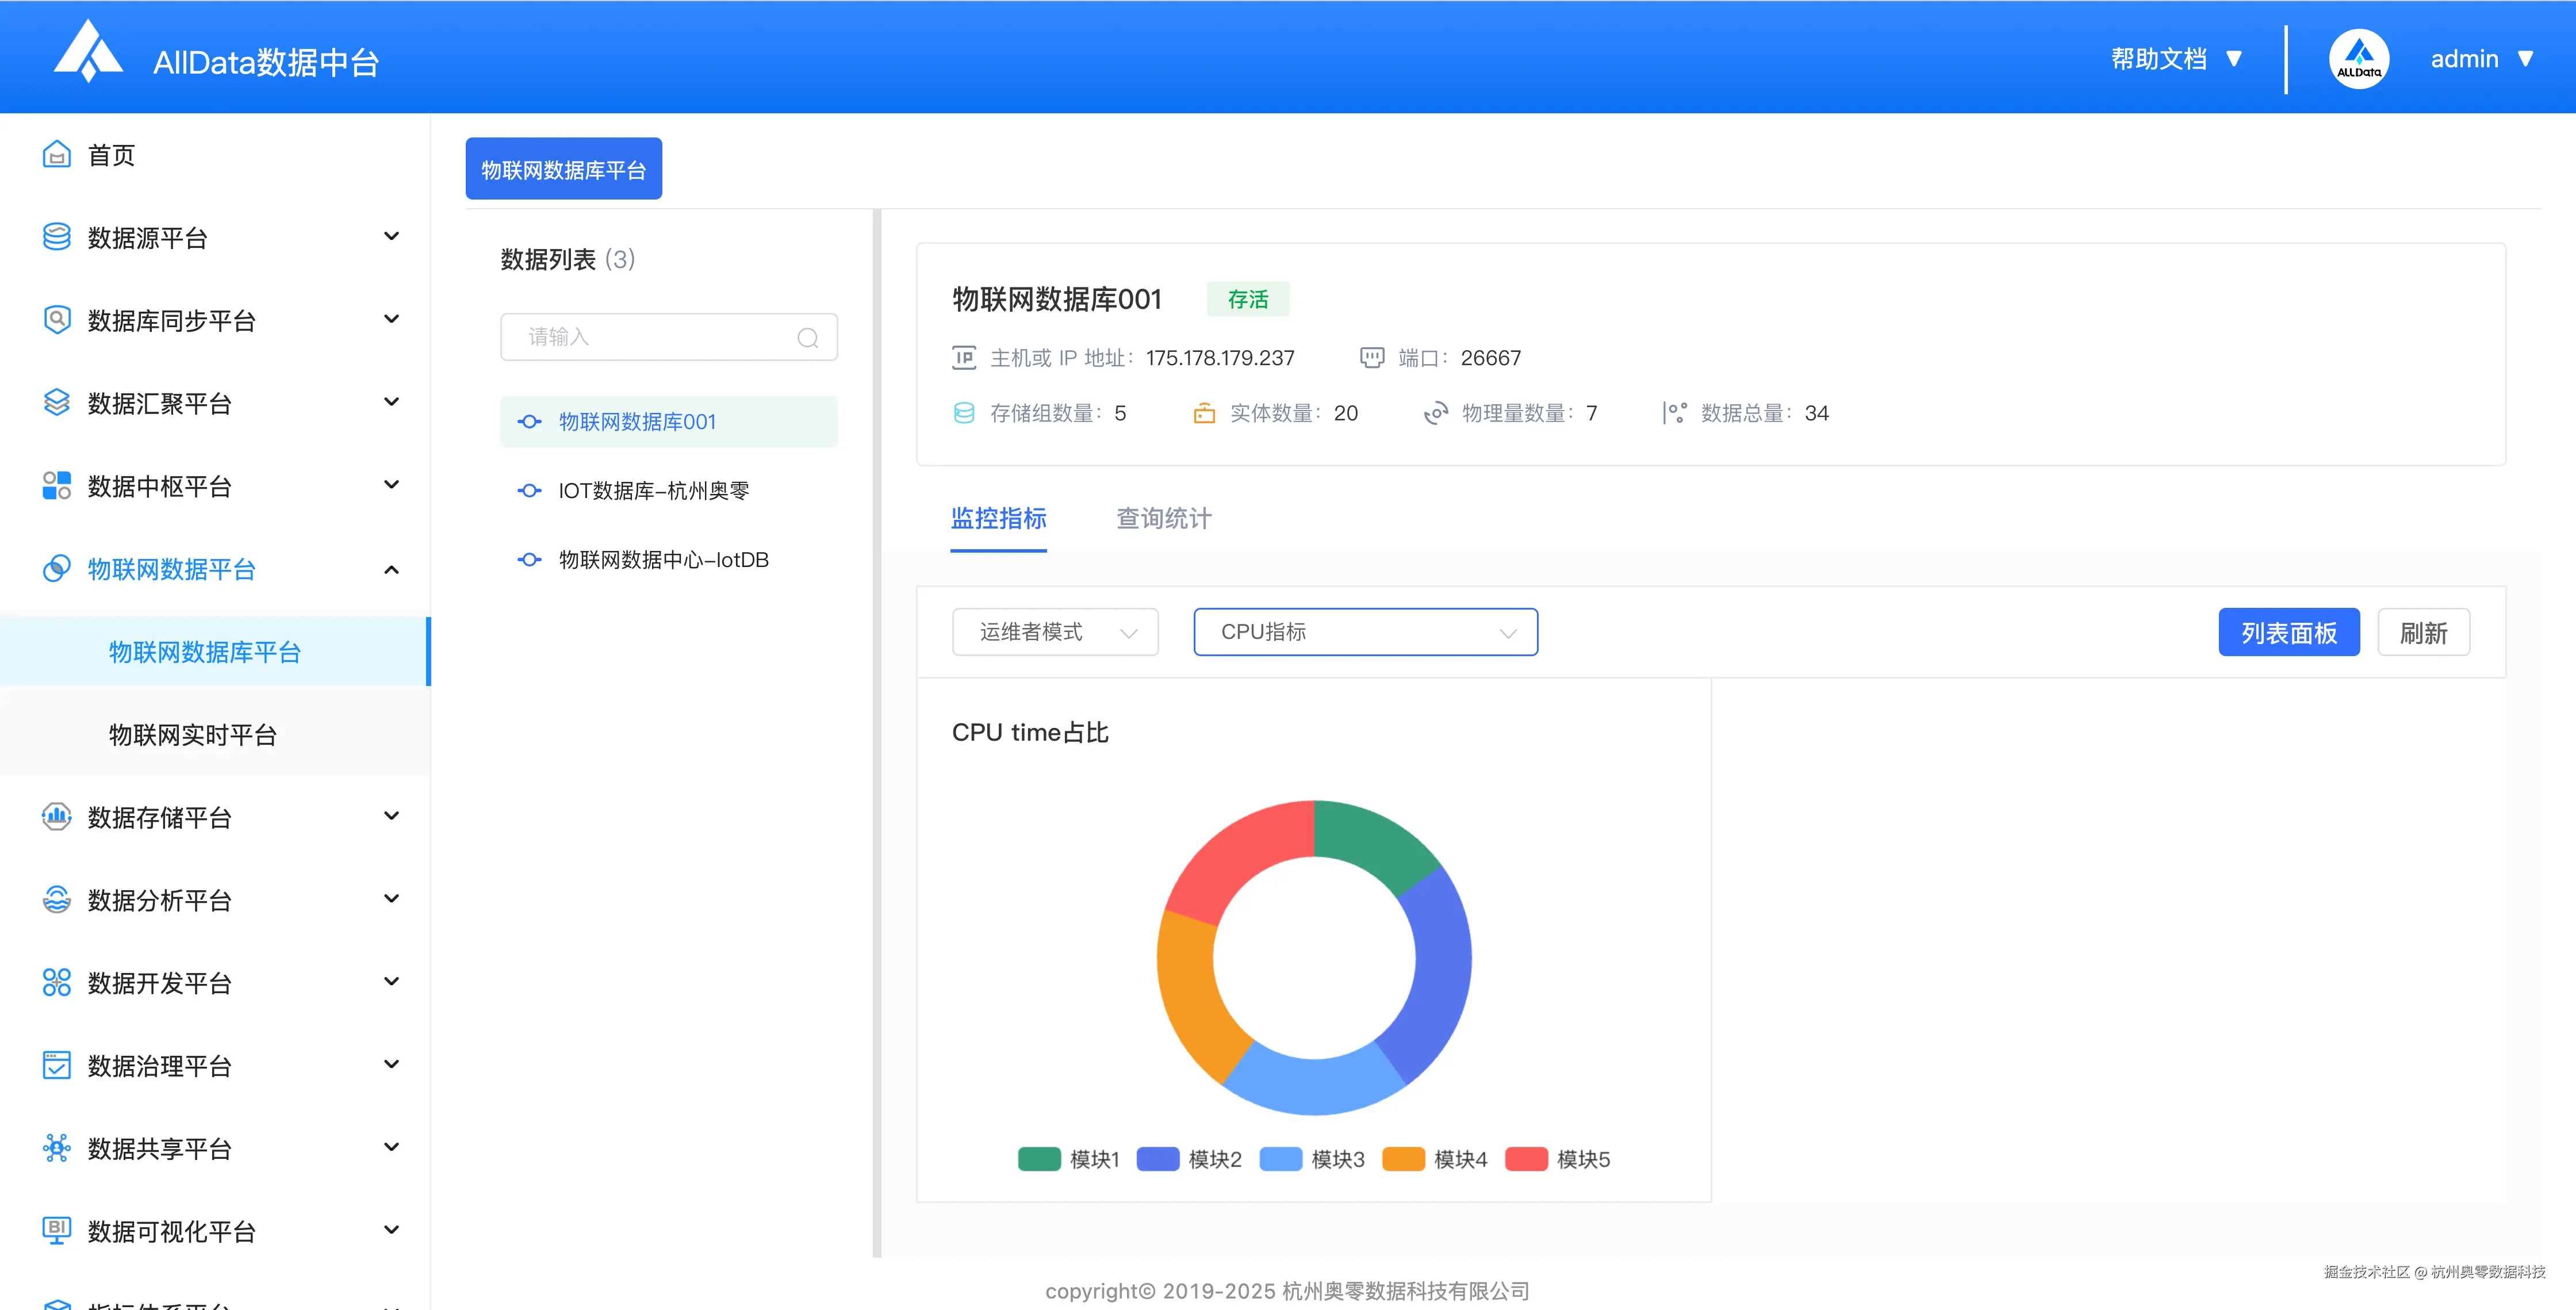Select IOT数据库-杭州奥零 in data list

coord(653,491)
